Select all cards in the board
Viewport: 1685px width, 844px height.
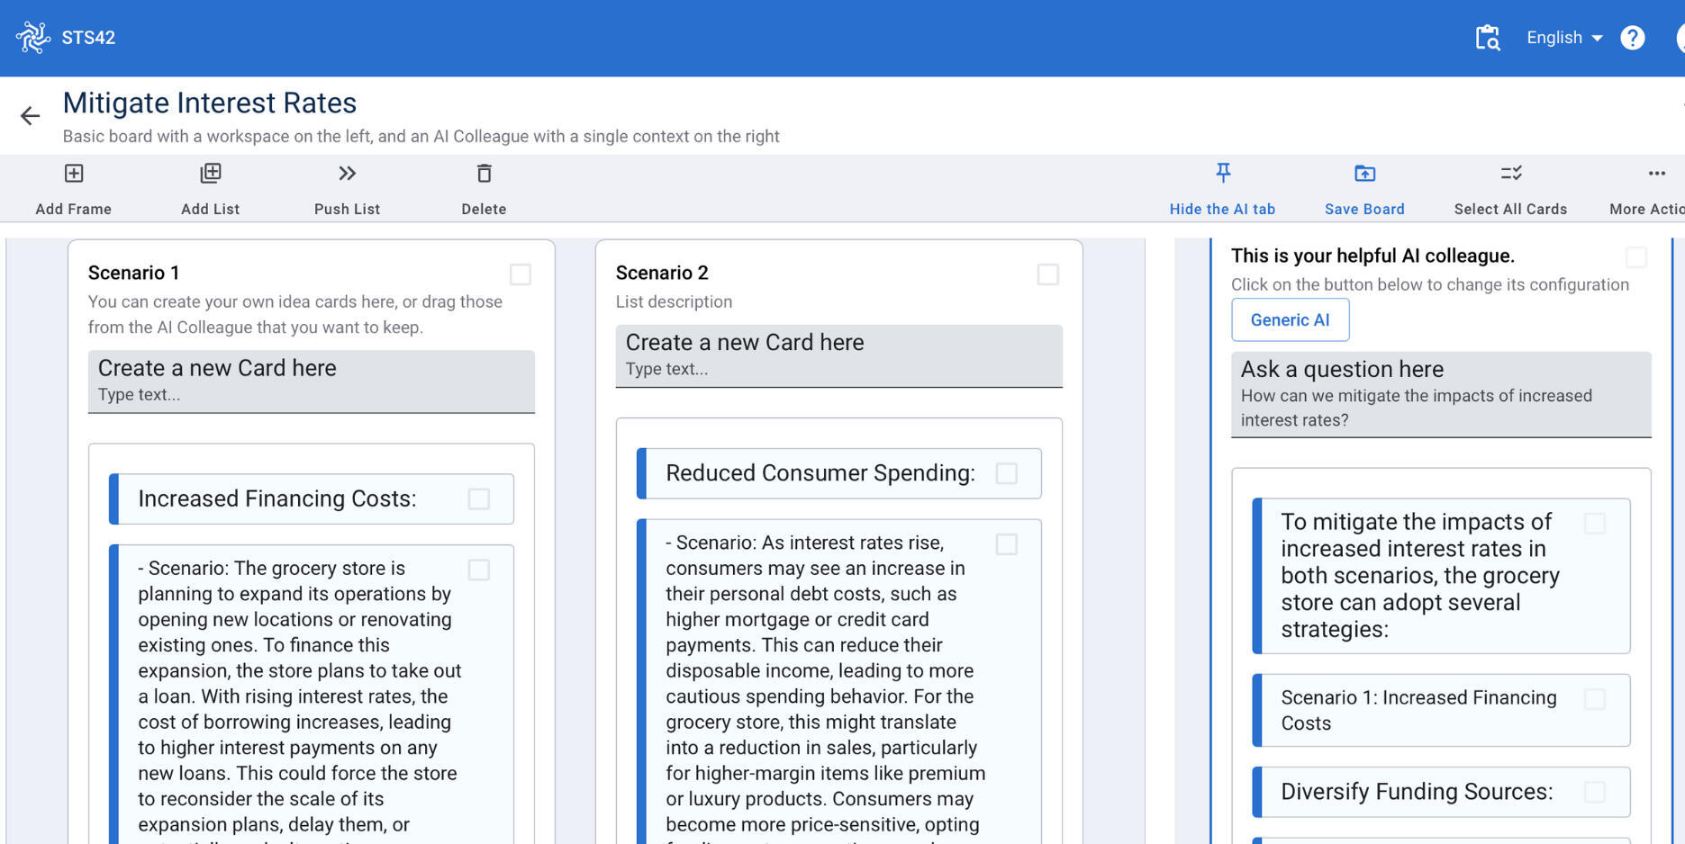coord(1510,174)
